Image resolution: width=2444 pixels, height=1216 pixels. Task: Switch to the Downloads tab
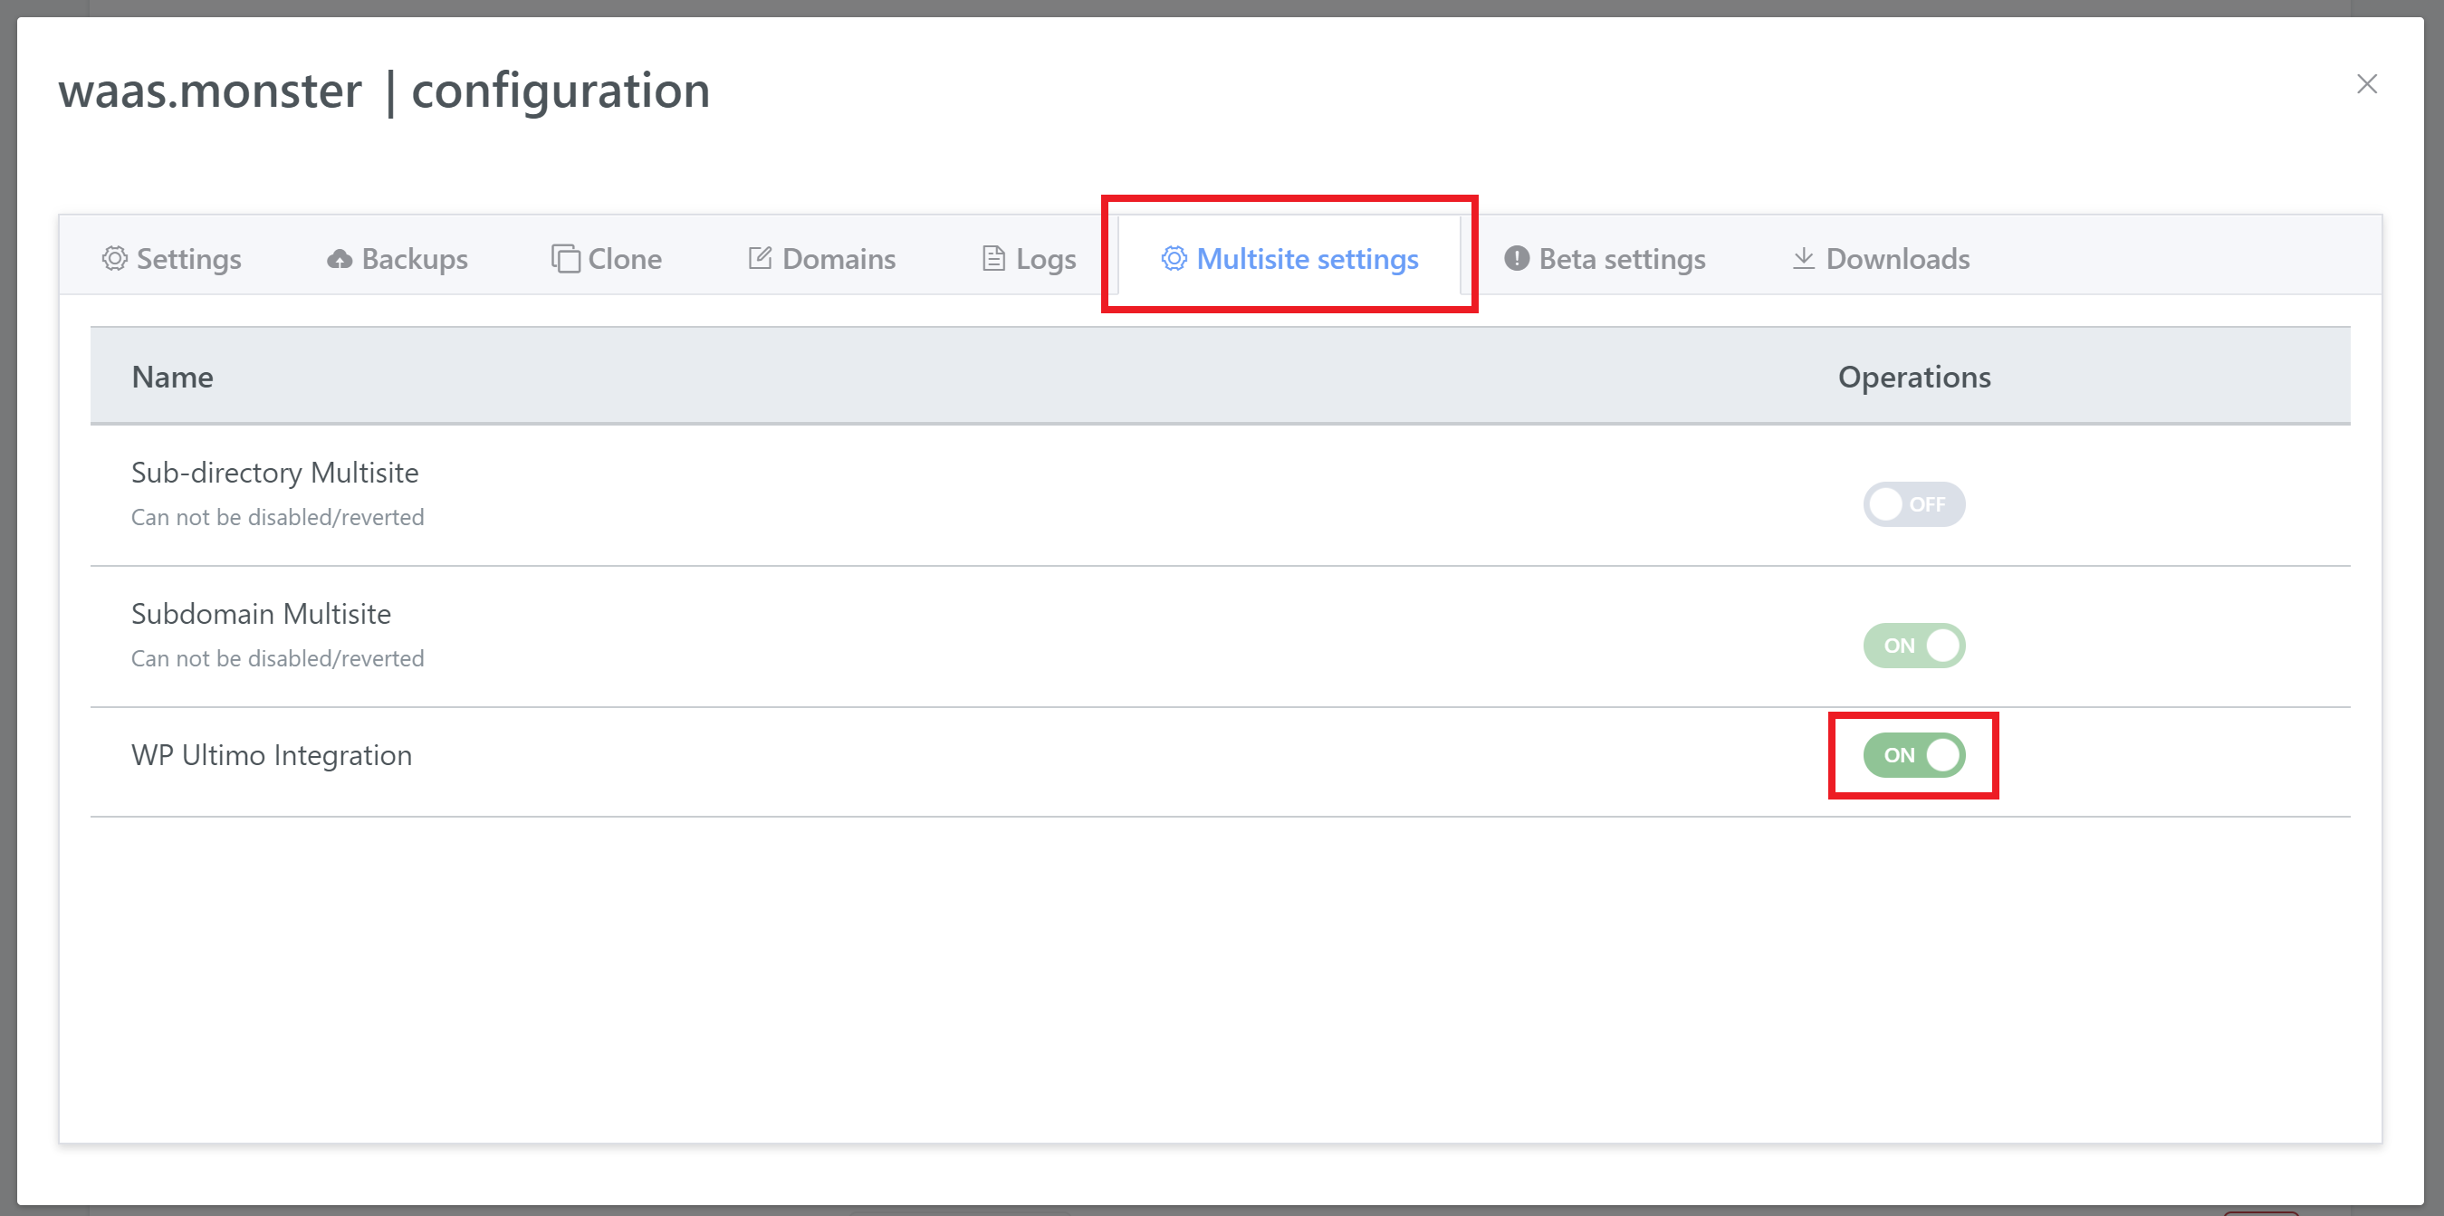(1882, 258)
